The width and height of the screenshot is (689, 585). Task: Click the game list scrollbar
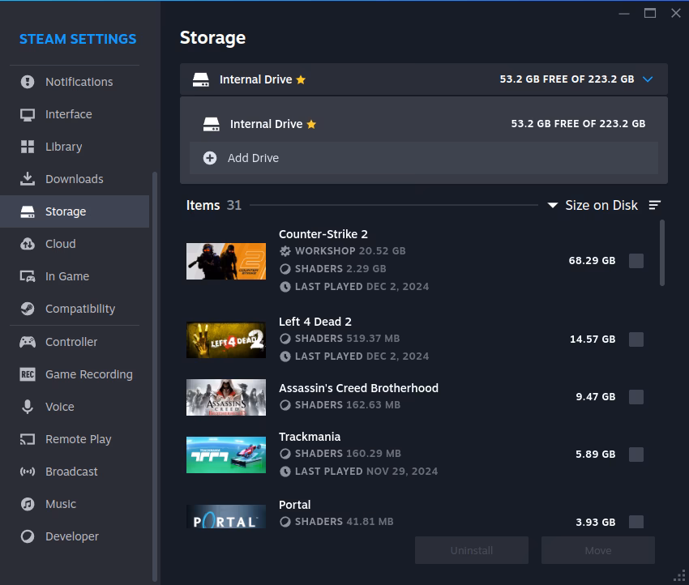(662, 254)
